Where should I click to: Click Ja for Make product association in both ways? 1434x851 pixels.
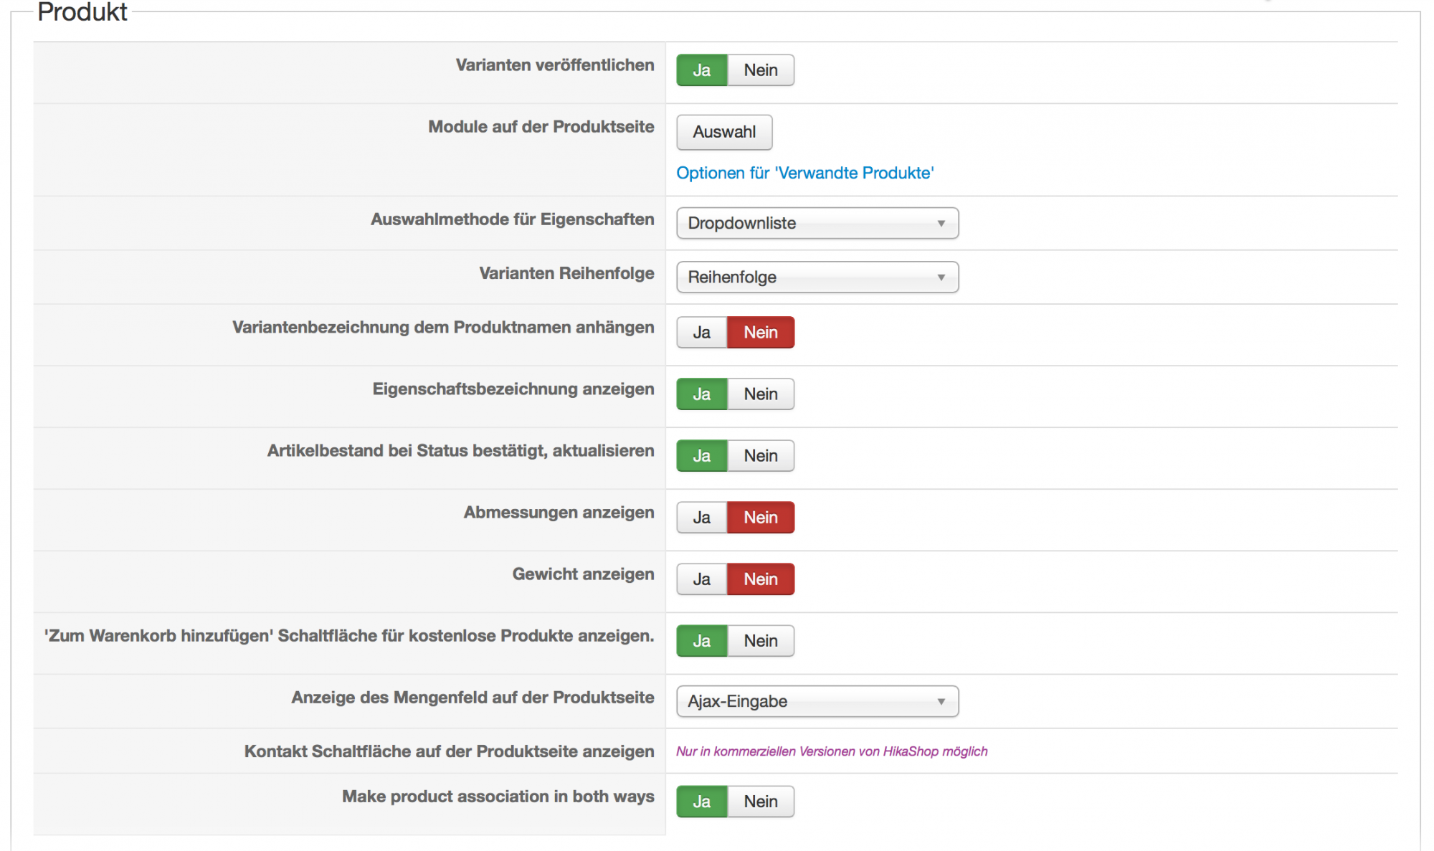(701, 802)
